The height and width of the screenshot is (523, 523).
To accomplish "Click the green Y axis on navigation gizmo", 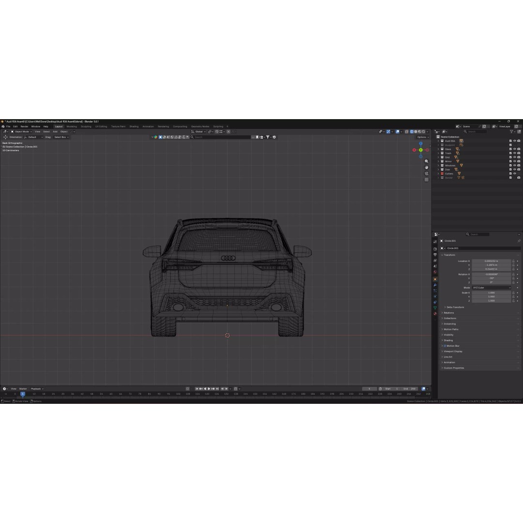I will (421, 150).
